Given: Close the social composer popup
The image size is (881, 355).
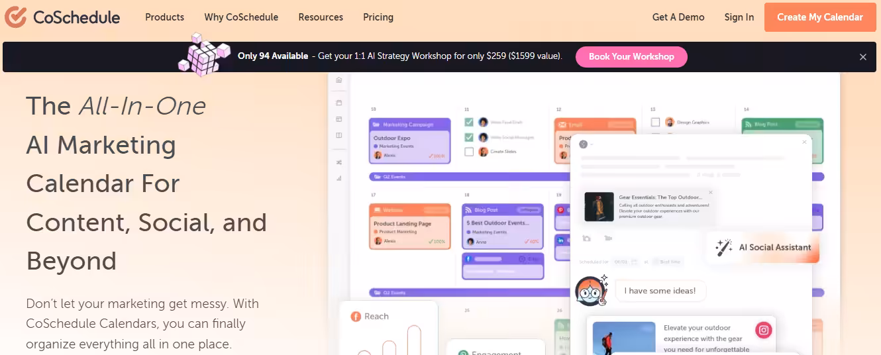Looking at the screenshot, I should (805, 142).
